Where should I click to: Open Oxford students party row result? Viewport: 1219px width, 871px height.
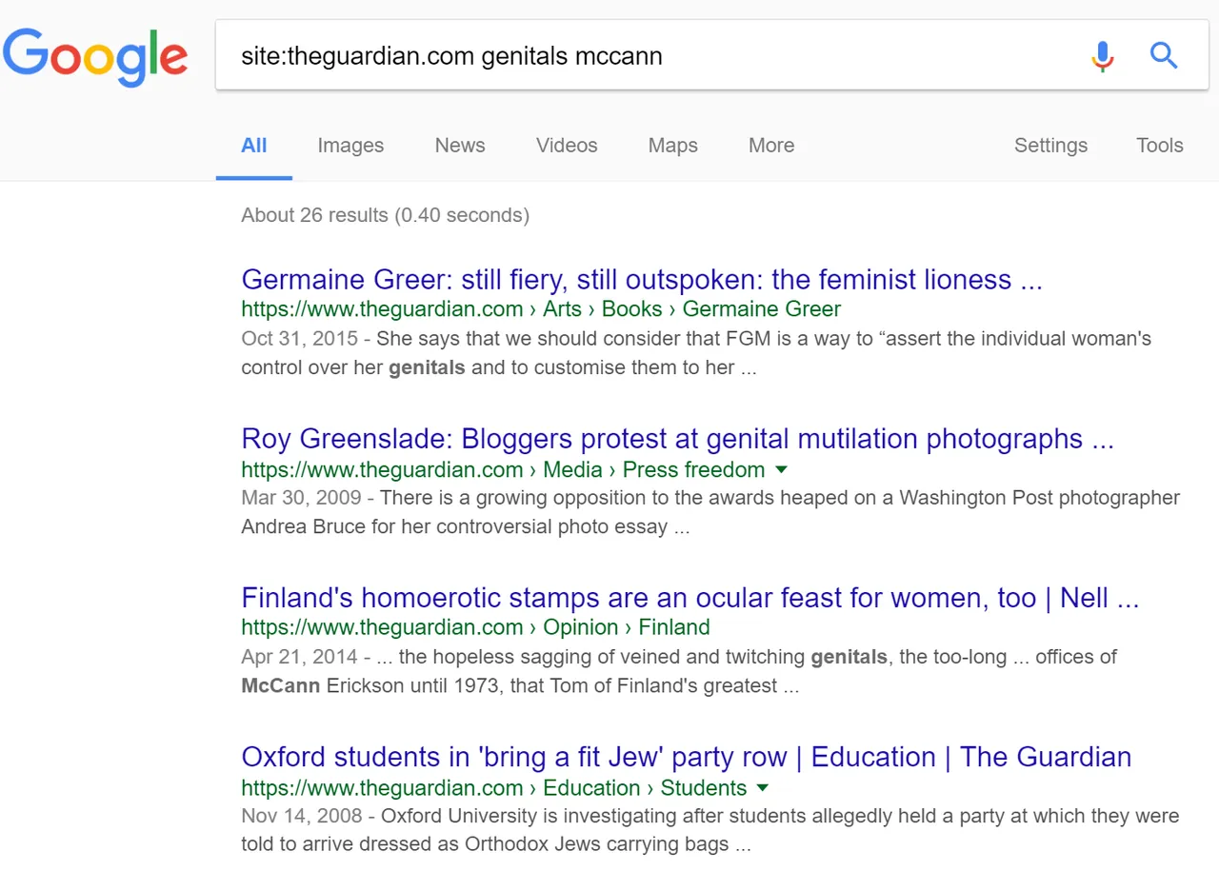[x=687, y=757]
